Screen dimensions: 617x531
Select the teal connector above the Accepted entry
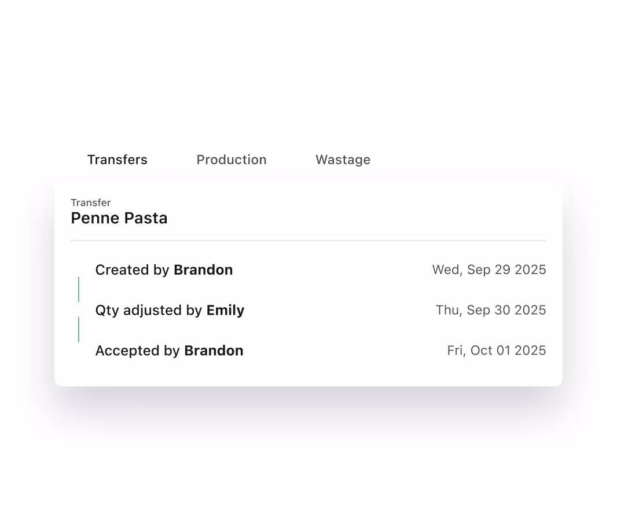pos(79,330)
